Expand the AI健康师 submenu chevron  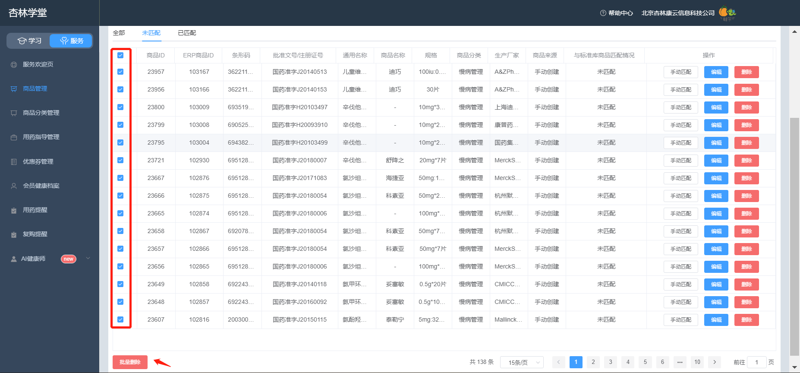click(88, 259)
